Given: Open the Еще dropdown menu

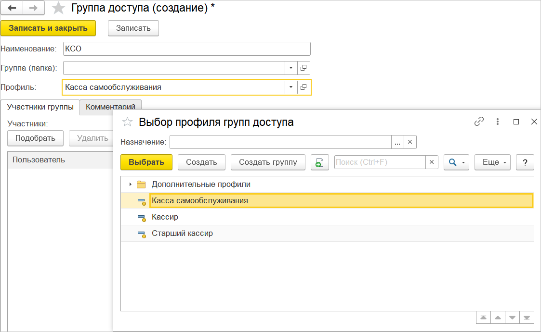Looking at the screenshot, I should pyautogui.click(x=492, y=162).
